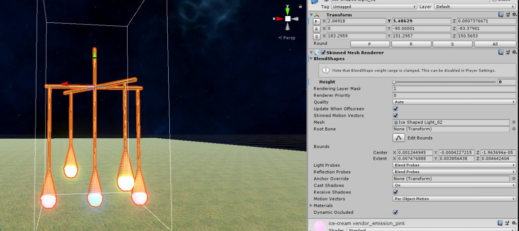Open pink material gear settings menu

(x=514, y=223)
